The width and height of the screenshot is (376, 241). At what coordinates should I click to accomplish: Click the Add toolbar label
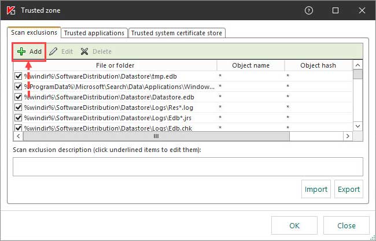[x=35, y=51]
